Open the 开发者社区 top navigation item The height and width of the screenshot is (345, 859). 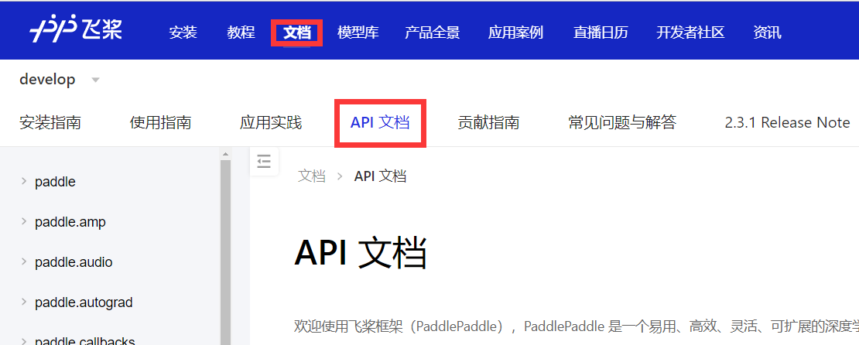(x=690, y=32)
